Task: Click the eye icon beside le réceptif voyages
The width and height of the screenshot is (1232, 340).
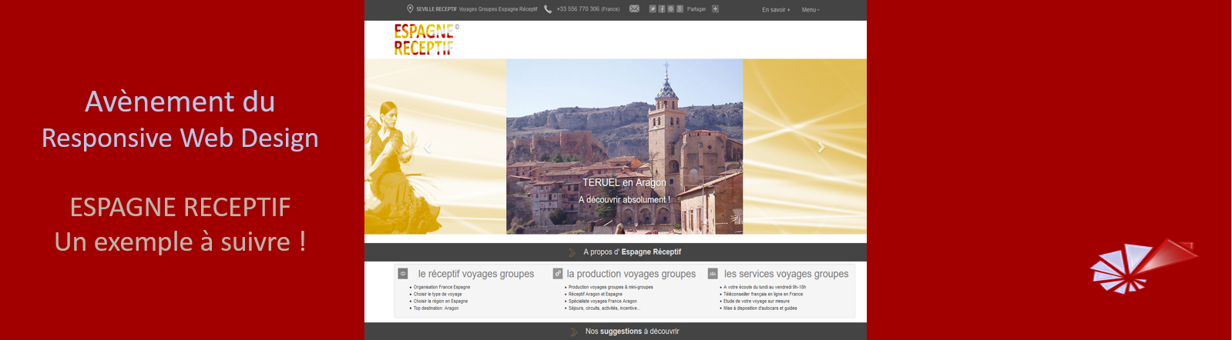Action: [x=403, y=274]
